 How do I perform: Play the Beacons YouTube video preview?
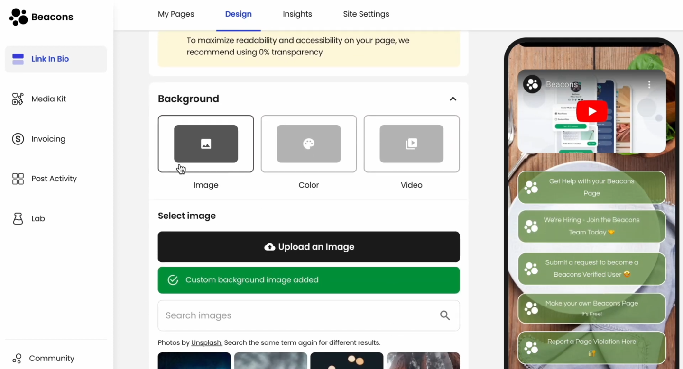(x=591, y=111)
